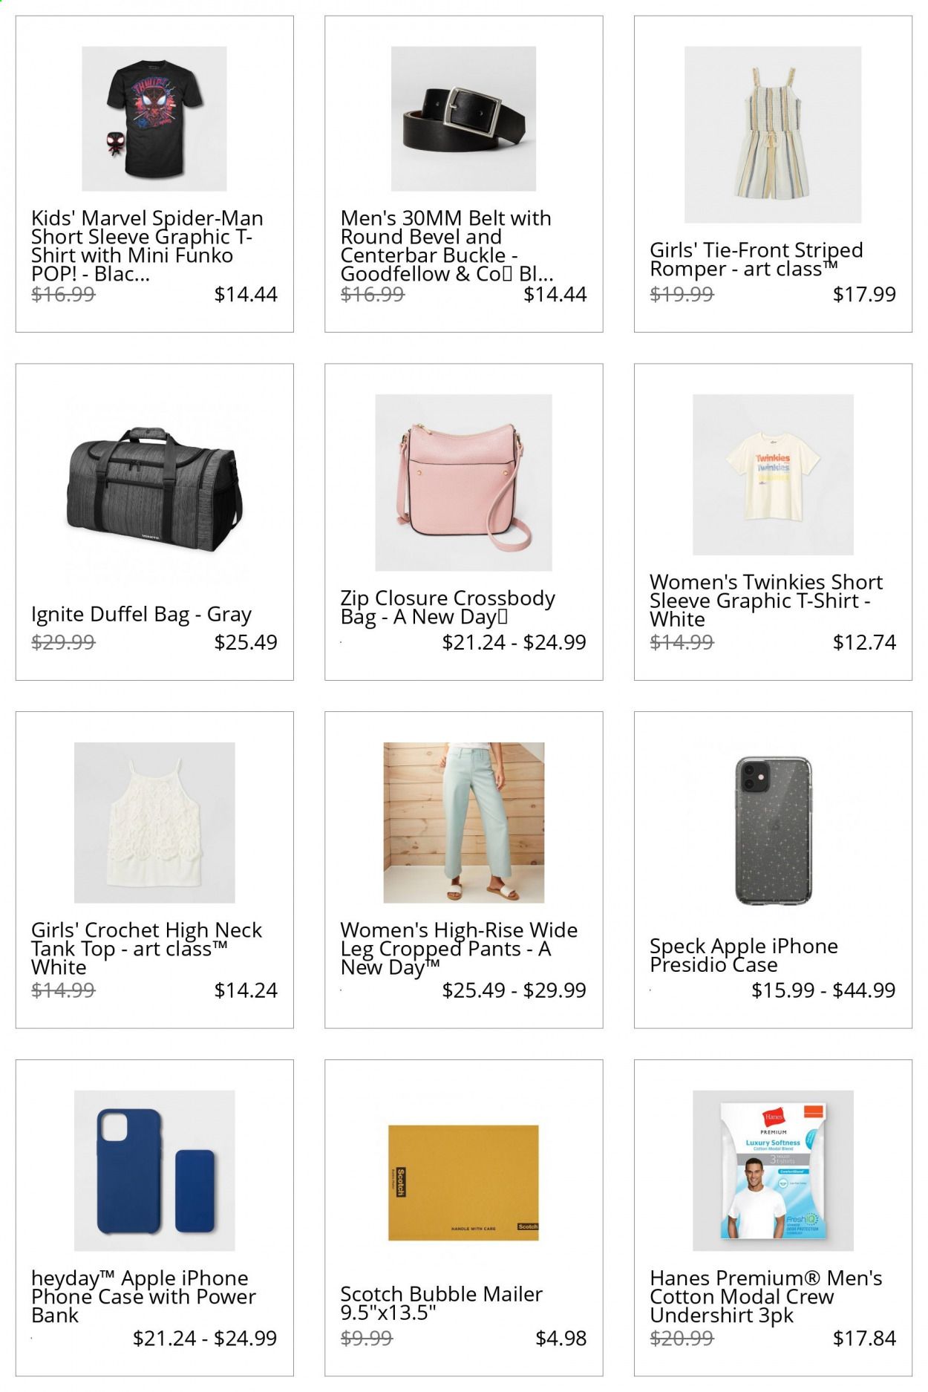The image size is (928, 1392).
Task: Open Zip Closure Crossbody Bag title link
Action: pos(448,607)
